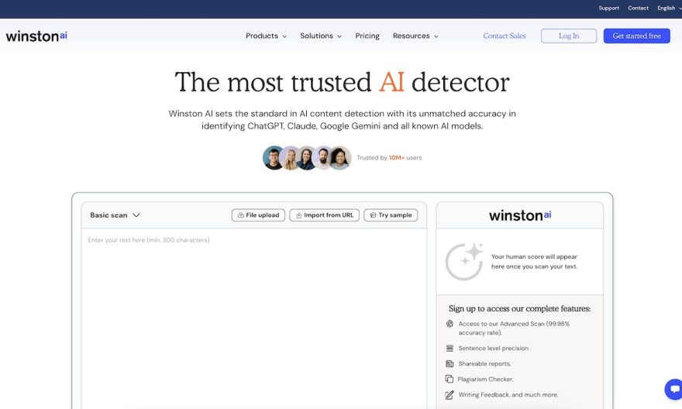Image resolution: width=682 pixels, height=409 pixels.
Task: Select Import from URL button
Action: (324, 215)
